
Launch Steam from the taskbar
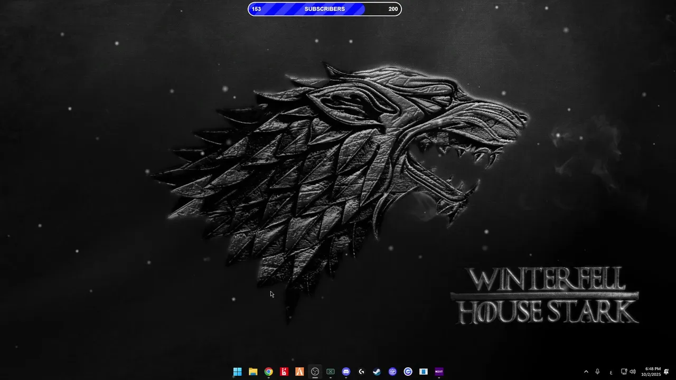point(377,372)
